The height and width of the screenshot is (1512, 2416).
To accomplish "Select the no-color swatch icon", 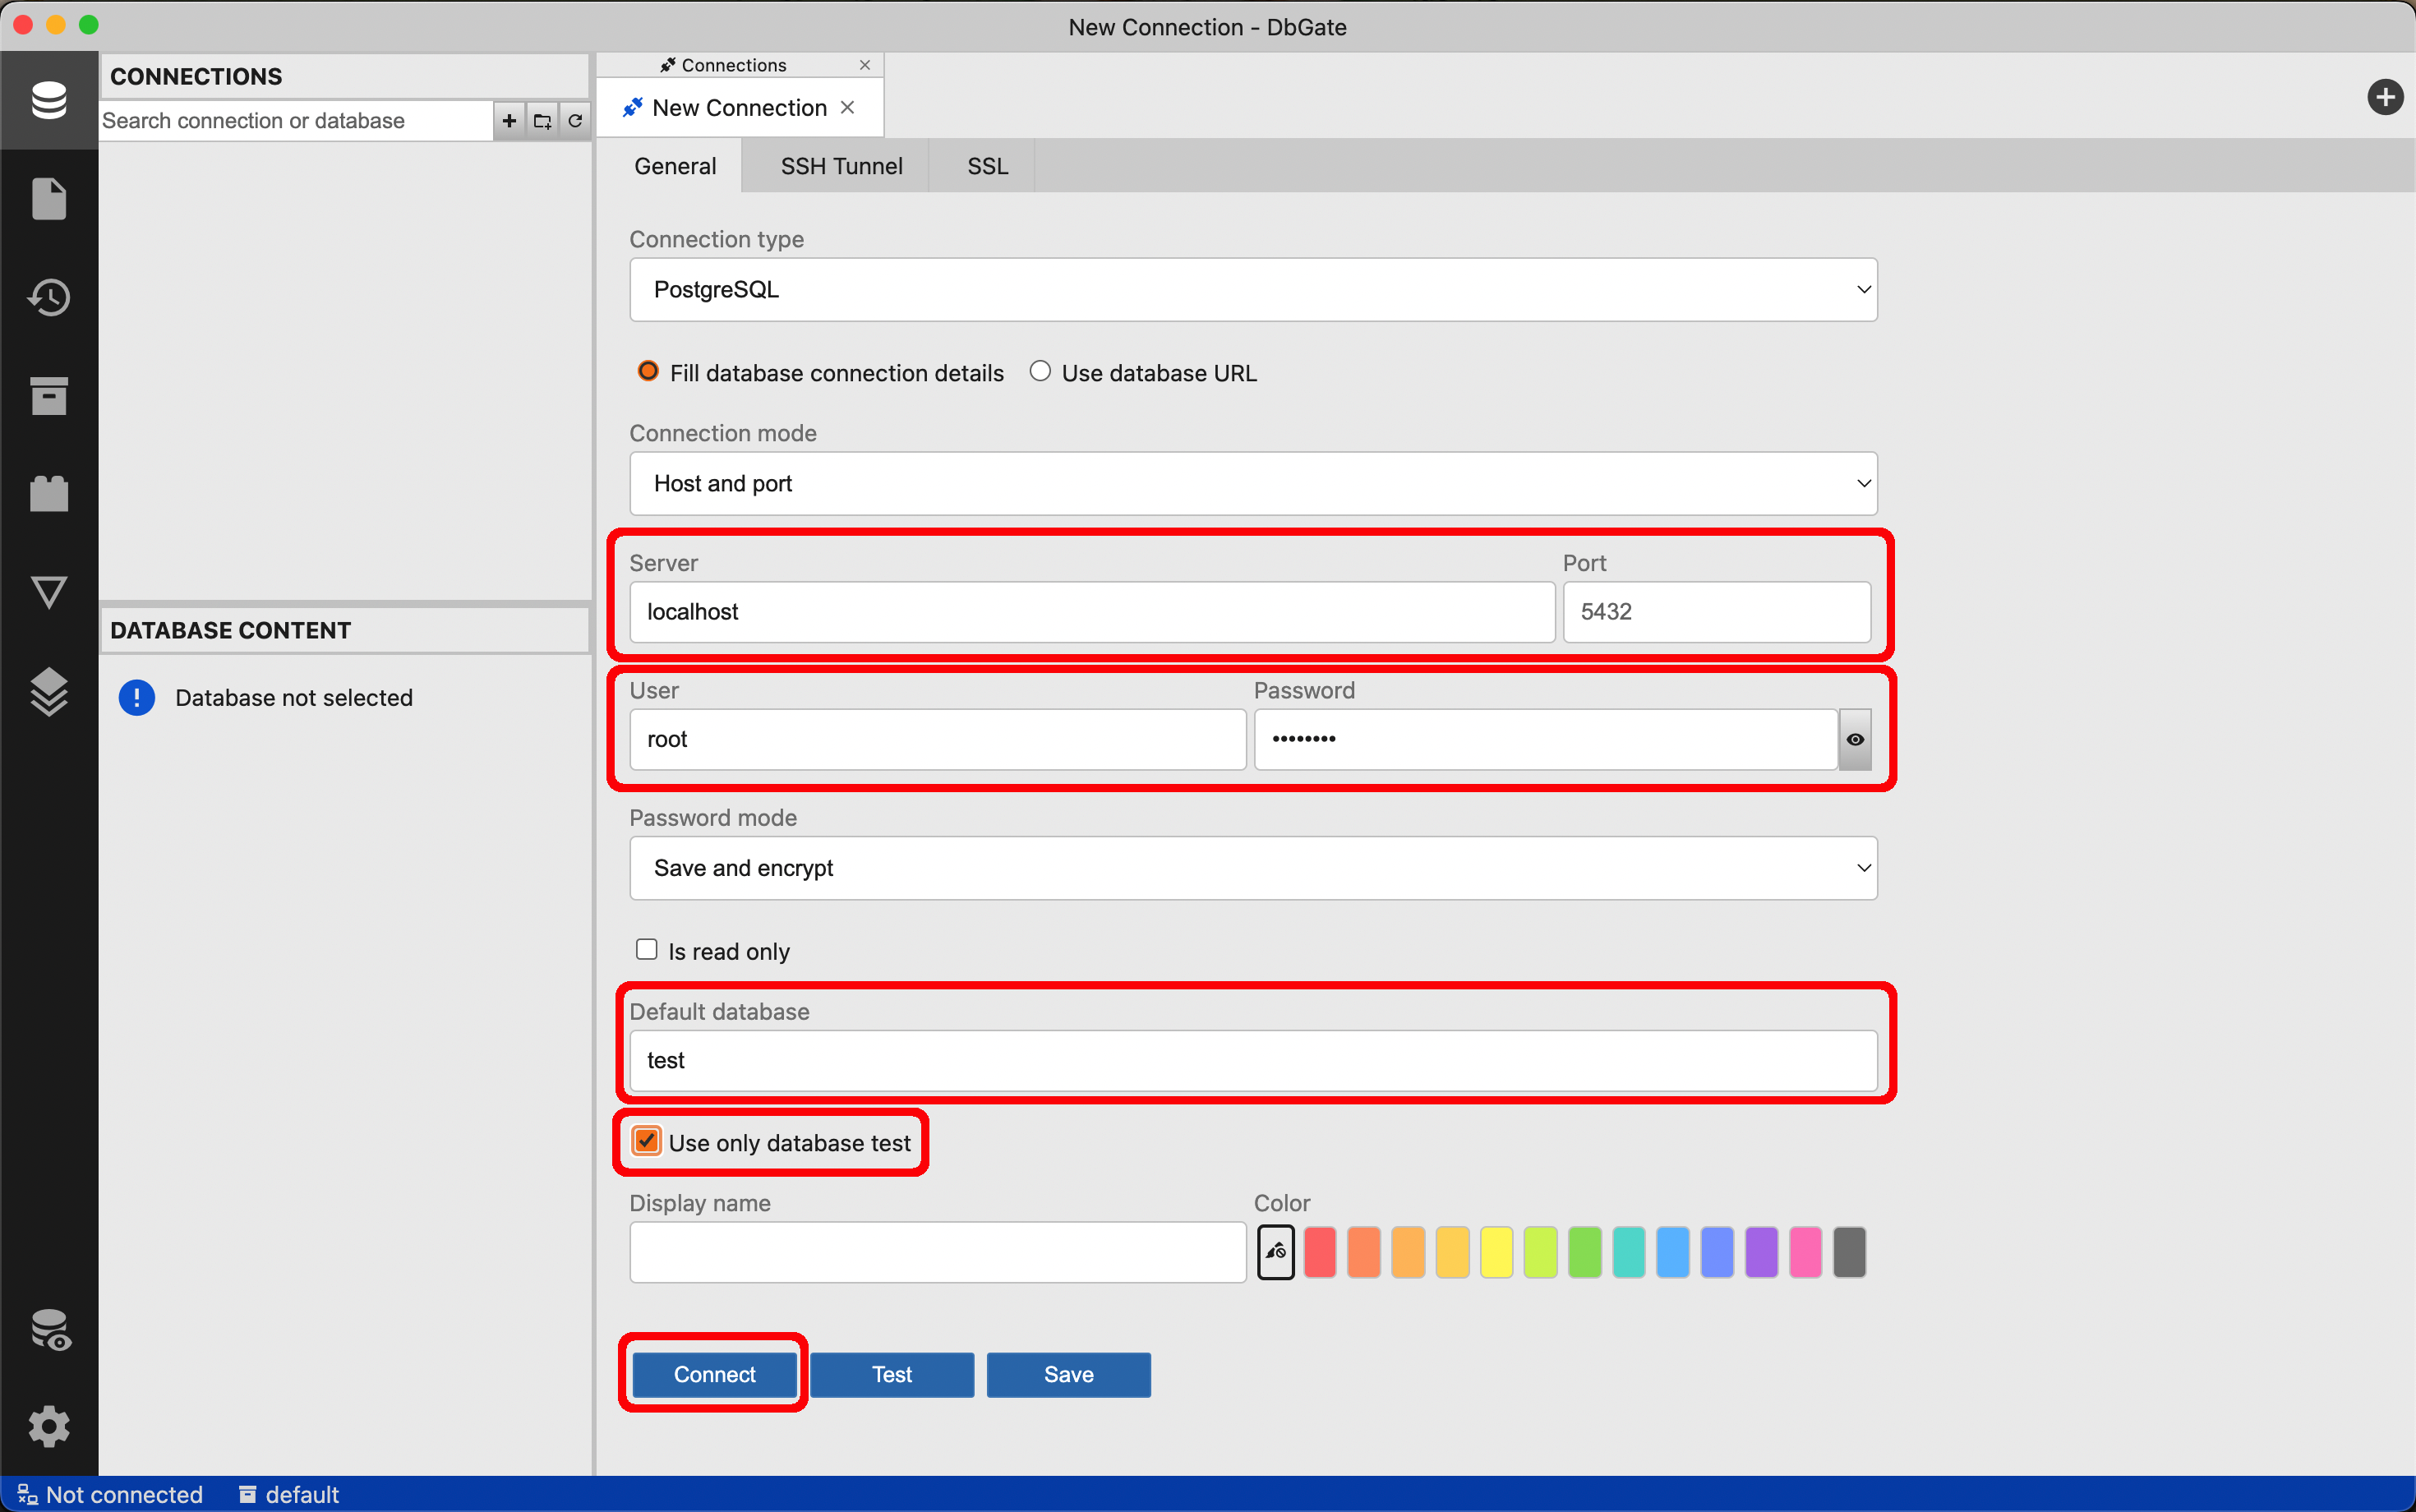I will coord(1276,1252).
